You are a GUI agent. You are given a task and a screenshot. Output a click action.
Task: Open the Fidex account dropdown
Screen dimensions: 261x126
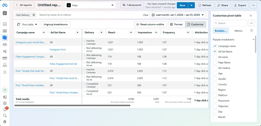click(x=90, y=5)
